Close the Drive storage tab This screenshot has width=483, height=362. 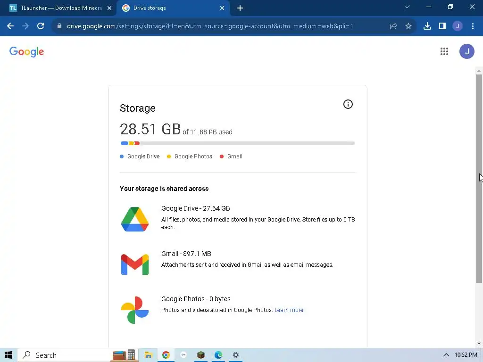point(222,8)
